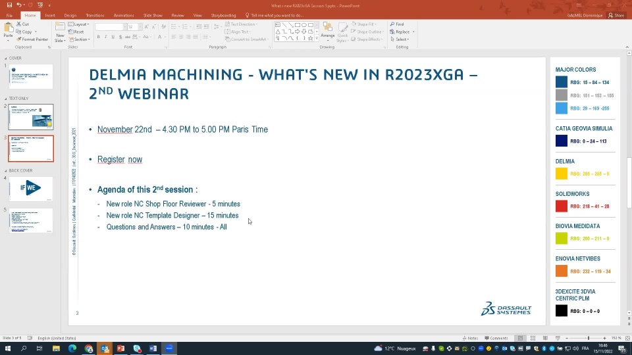Screen dimensions: 632x355
Task: Start slideshow from beginning icon in title bar
Action: click(x=40, y=5)
